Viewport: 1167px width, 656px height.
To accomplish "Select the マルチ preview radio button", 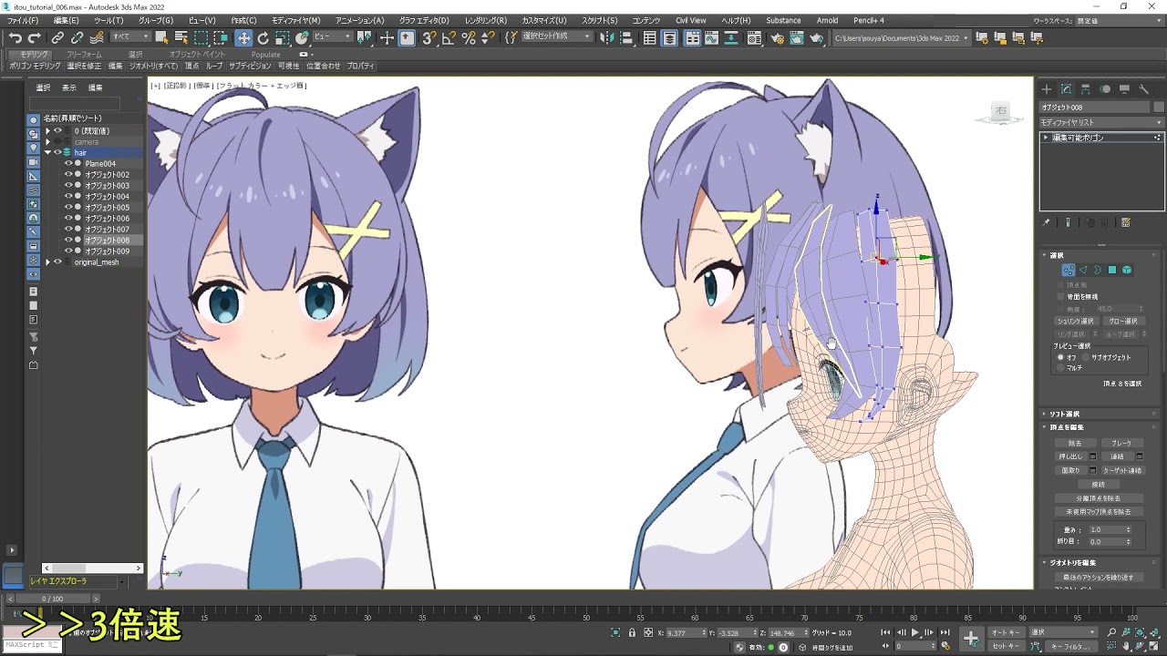I will click(1060, 368).
